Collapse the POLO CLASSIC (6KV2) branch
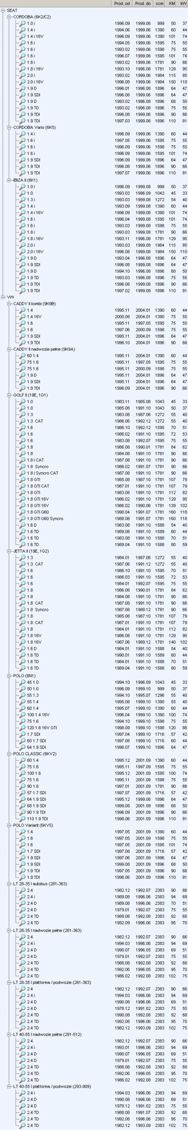The image size is (188, 1130). coord(9,753)
